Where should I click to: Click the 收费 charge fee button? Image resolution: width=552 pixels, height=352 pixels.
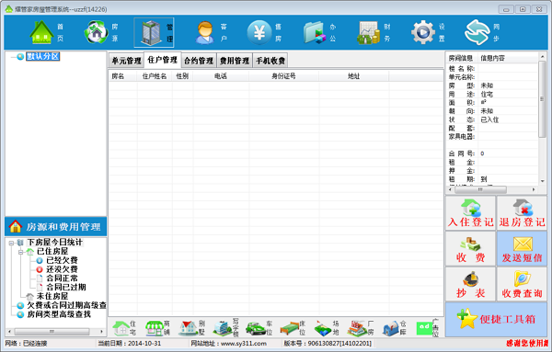pos(471,249)
